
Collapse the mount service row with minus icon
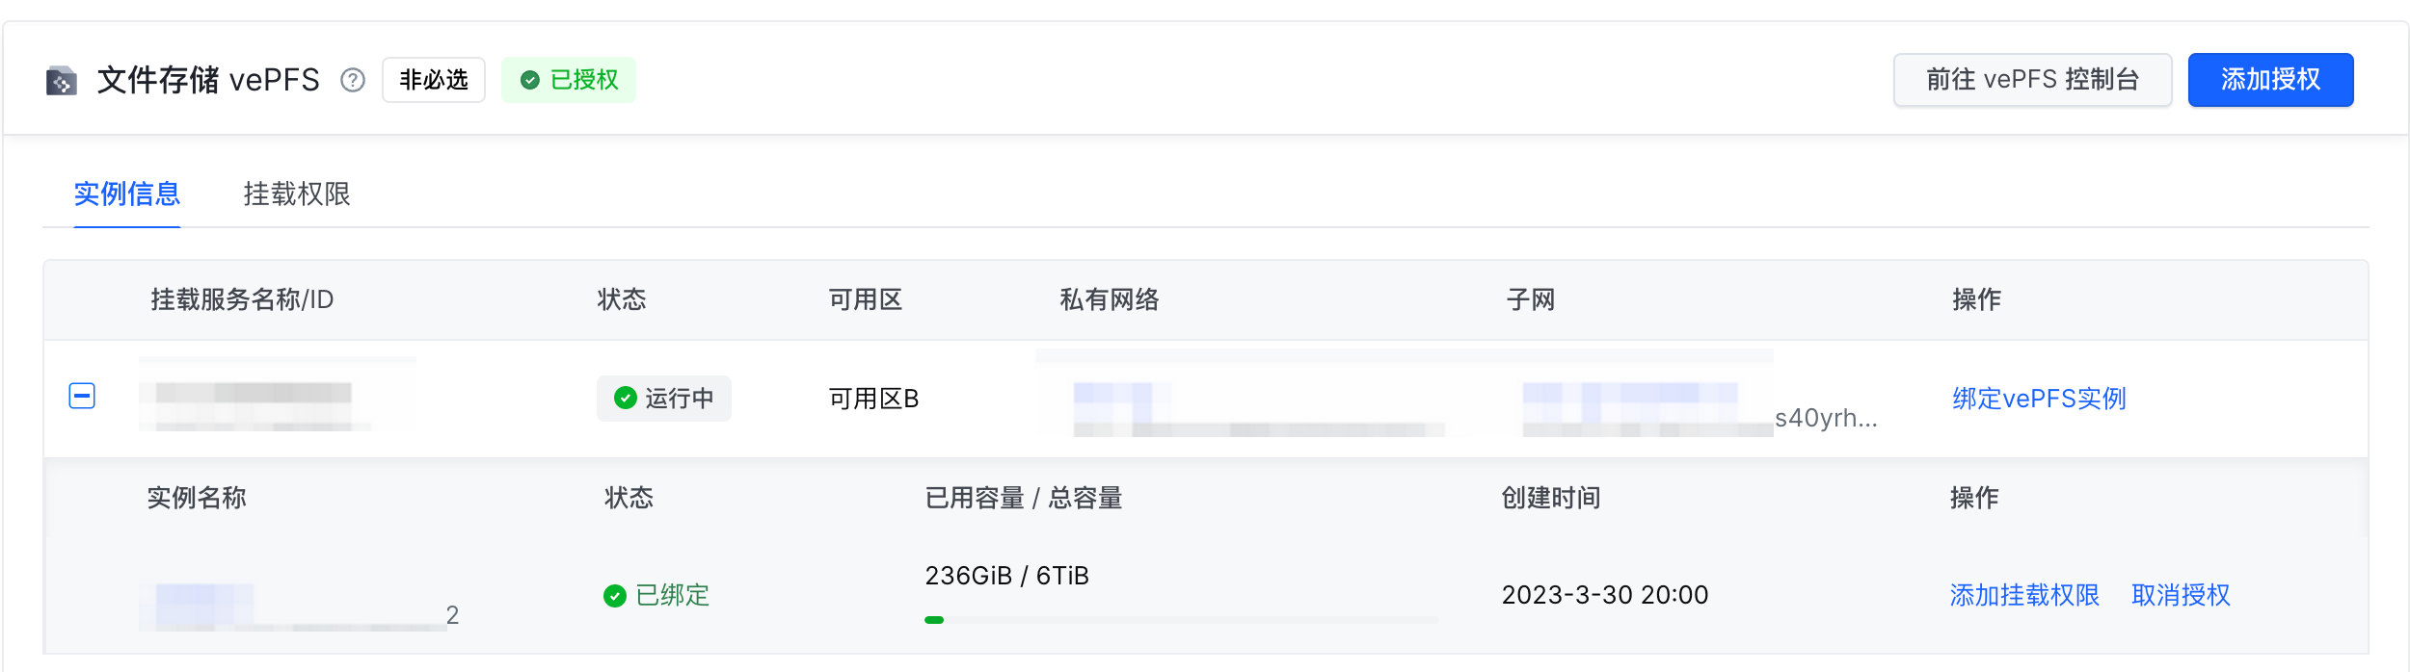[x=82, y=396]
